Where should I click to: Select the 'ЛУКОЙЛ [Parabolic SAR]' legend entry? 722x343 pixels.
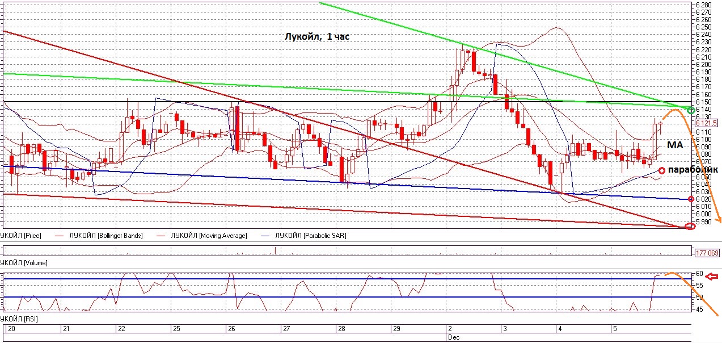[x=310, y=235]
